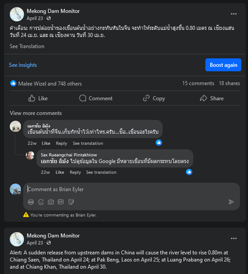The width and height of the screenshot is (248, 274).
Task: Attach a photo with the camera icon
Action: coord(51,202)
